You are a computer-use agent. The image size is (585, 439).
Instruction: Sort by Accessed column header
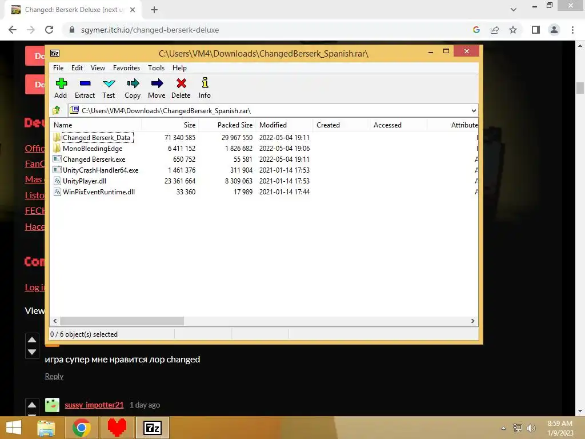click(x=398, y=125)
